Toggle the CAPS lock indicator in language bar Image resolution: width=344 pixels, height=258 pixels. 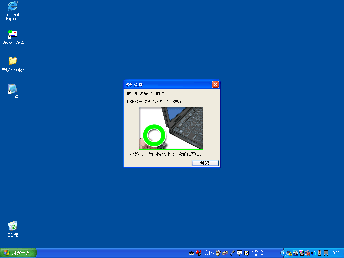click(255, 251)
